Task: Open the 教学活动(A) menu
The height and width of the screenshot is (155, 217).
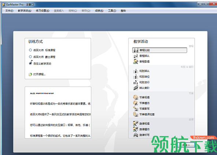Action: (x=25, y=11)
